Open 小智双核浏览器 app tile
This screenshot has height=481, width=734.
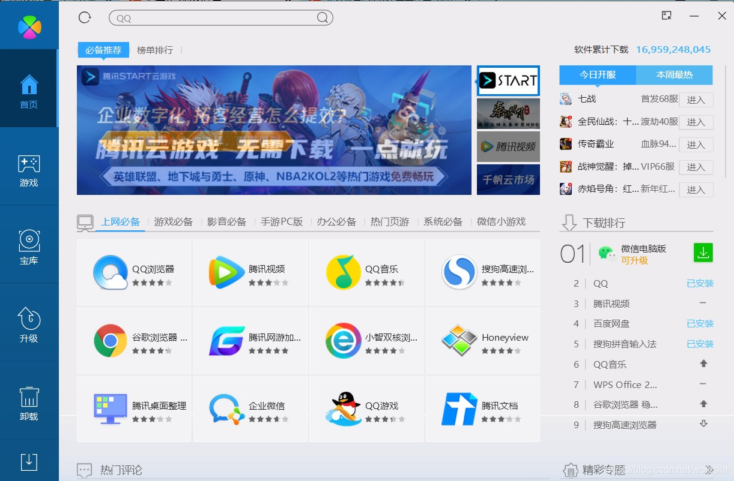pos(367,341)
